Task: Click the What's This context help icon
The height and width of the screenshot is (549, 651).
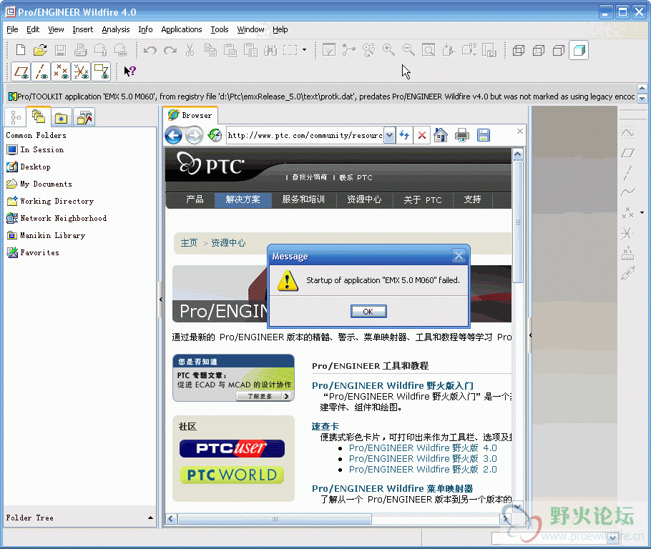Action: [x=130, y=71]
